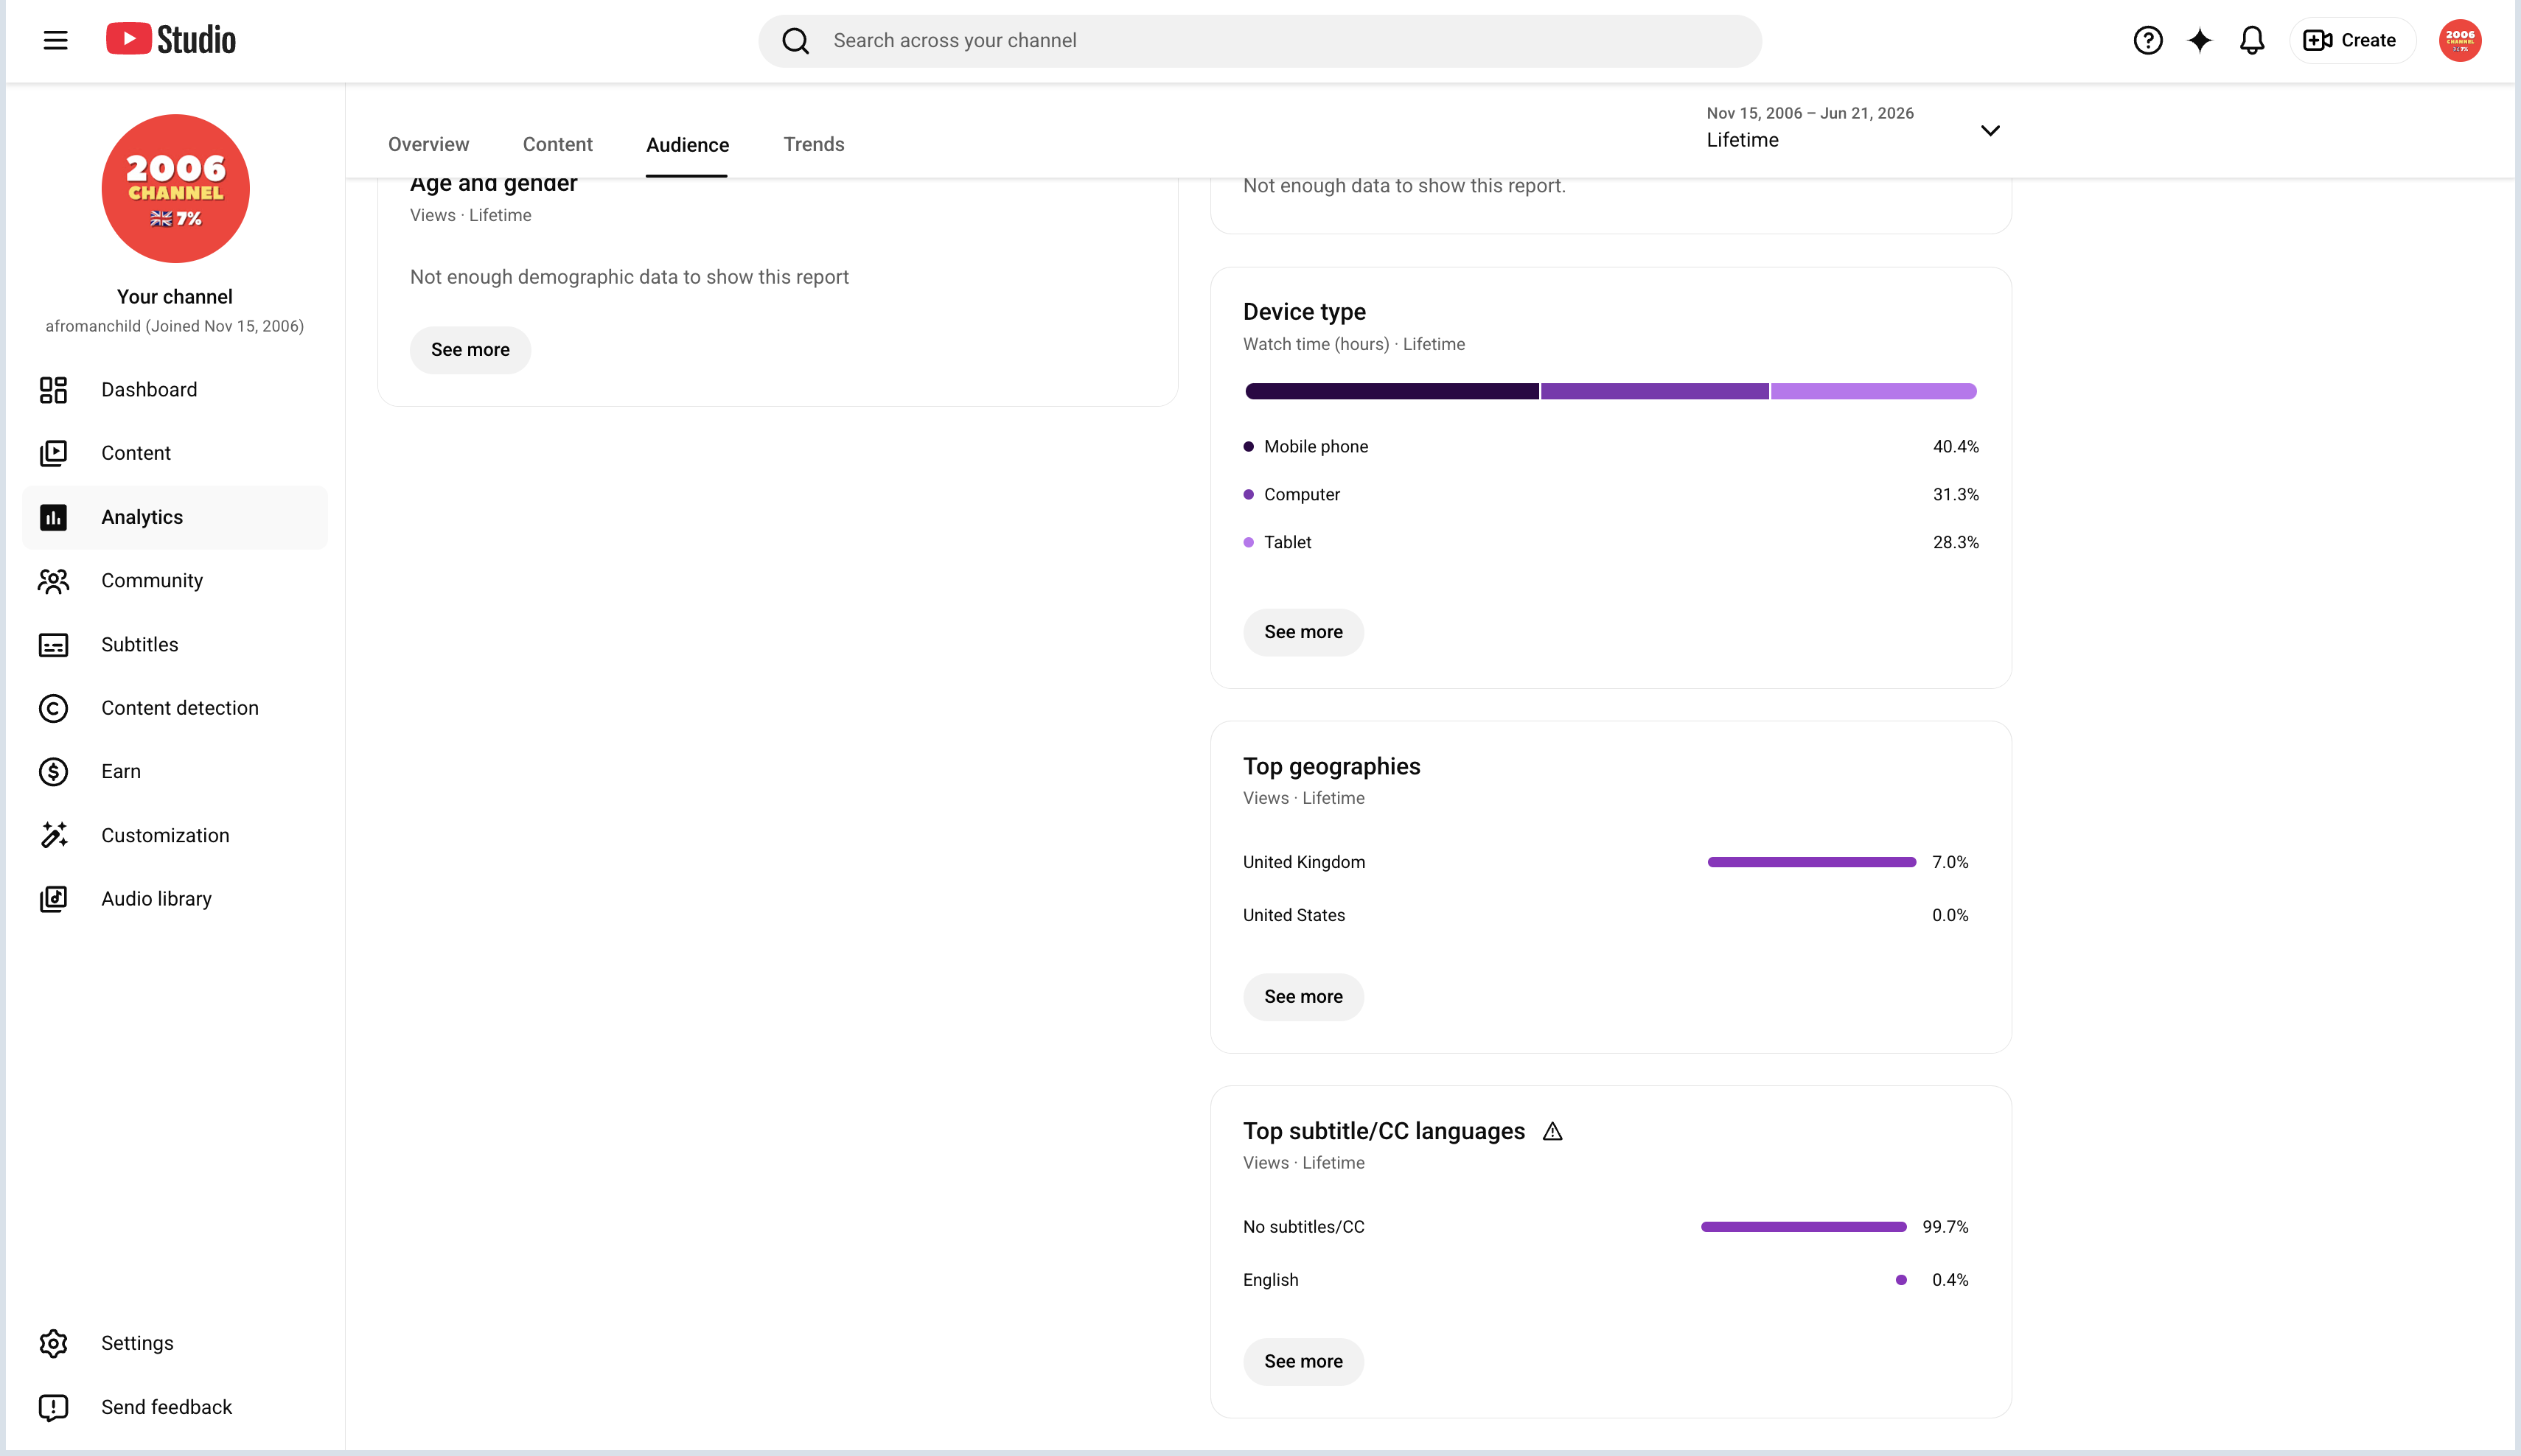Click the account avatar in top right
The width and height of the screenshot is (2521, 1456).
tap(2459, 40)
